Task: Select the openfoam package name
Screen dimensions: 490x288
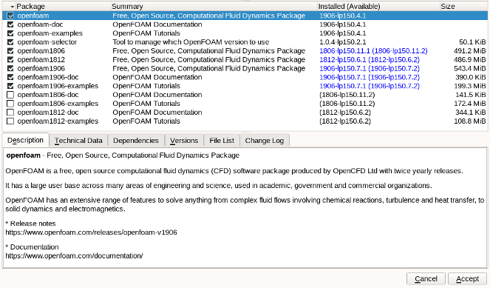Action: 33,16
